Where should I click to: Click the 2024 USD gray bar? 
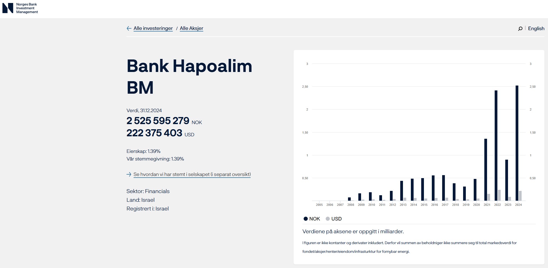(x=520, y=196)
